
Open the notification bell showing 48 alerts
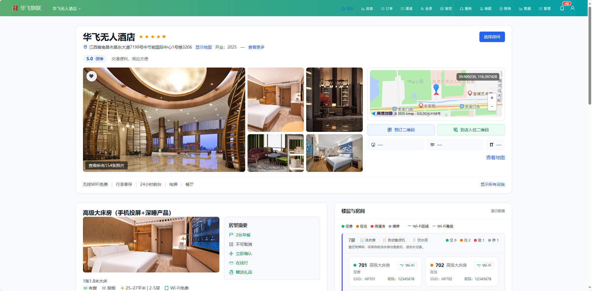click(x=562, y=8)
